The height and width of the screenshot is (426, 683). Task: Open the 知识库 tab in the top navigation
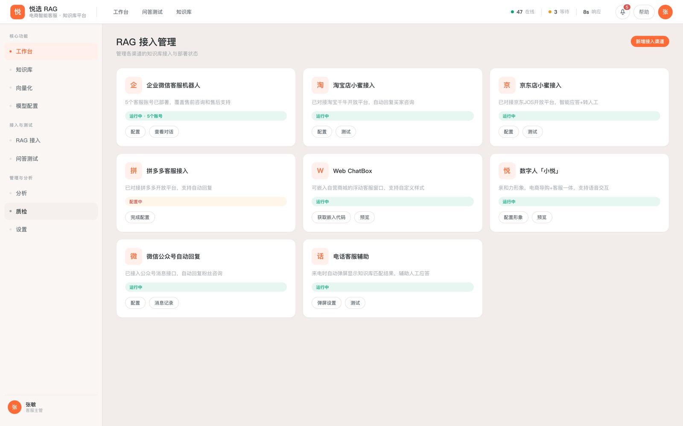[x=184, y=12]
